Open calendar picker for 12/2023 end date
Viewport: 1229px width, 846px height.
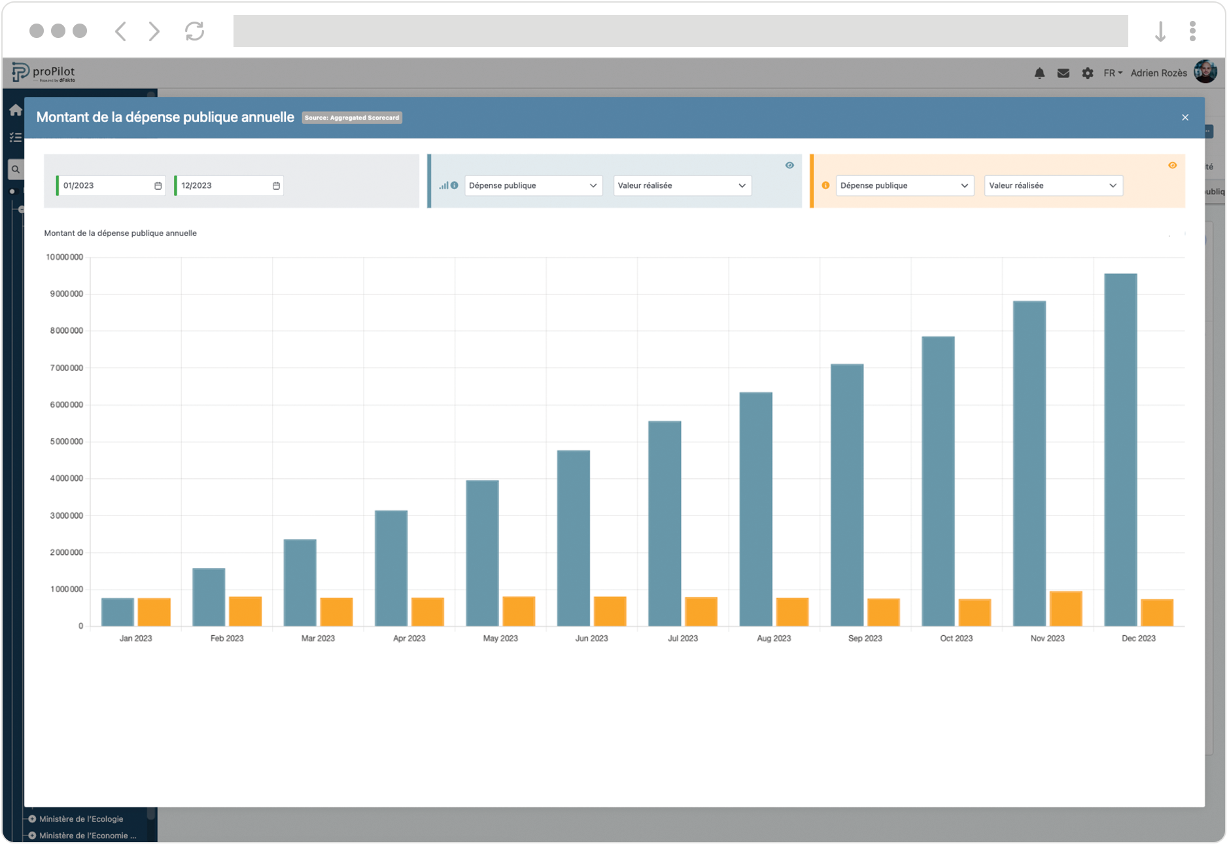click(x=277, y=186)
